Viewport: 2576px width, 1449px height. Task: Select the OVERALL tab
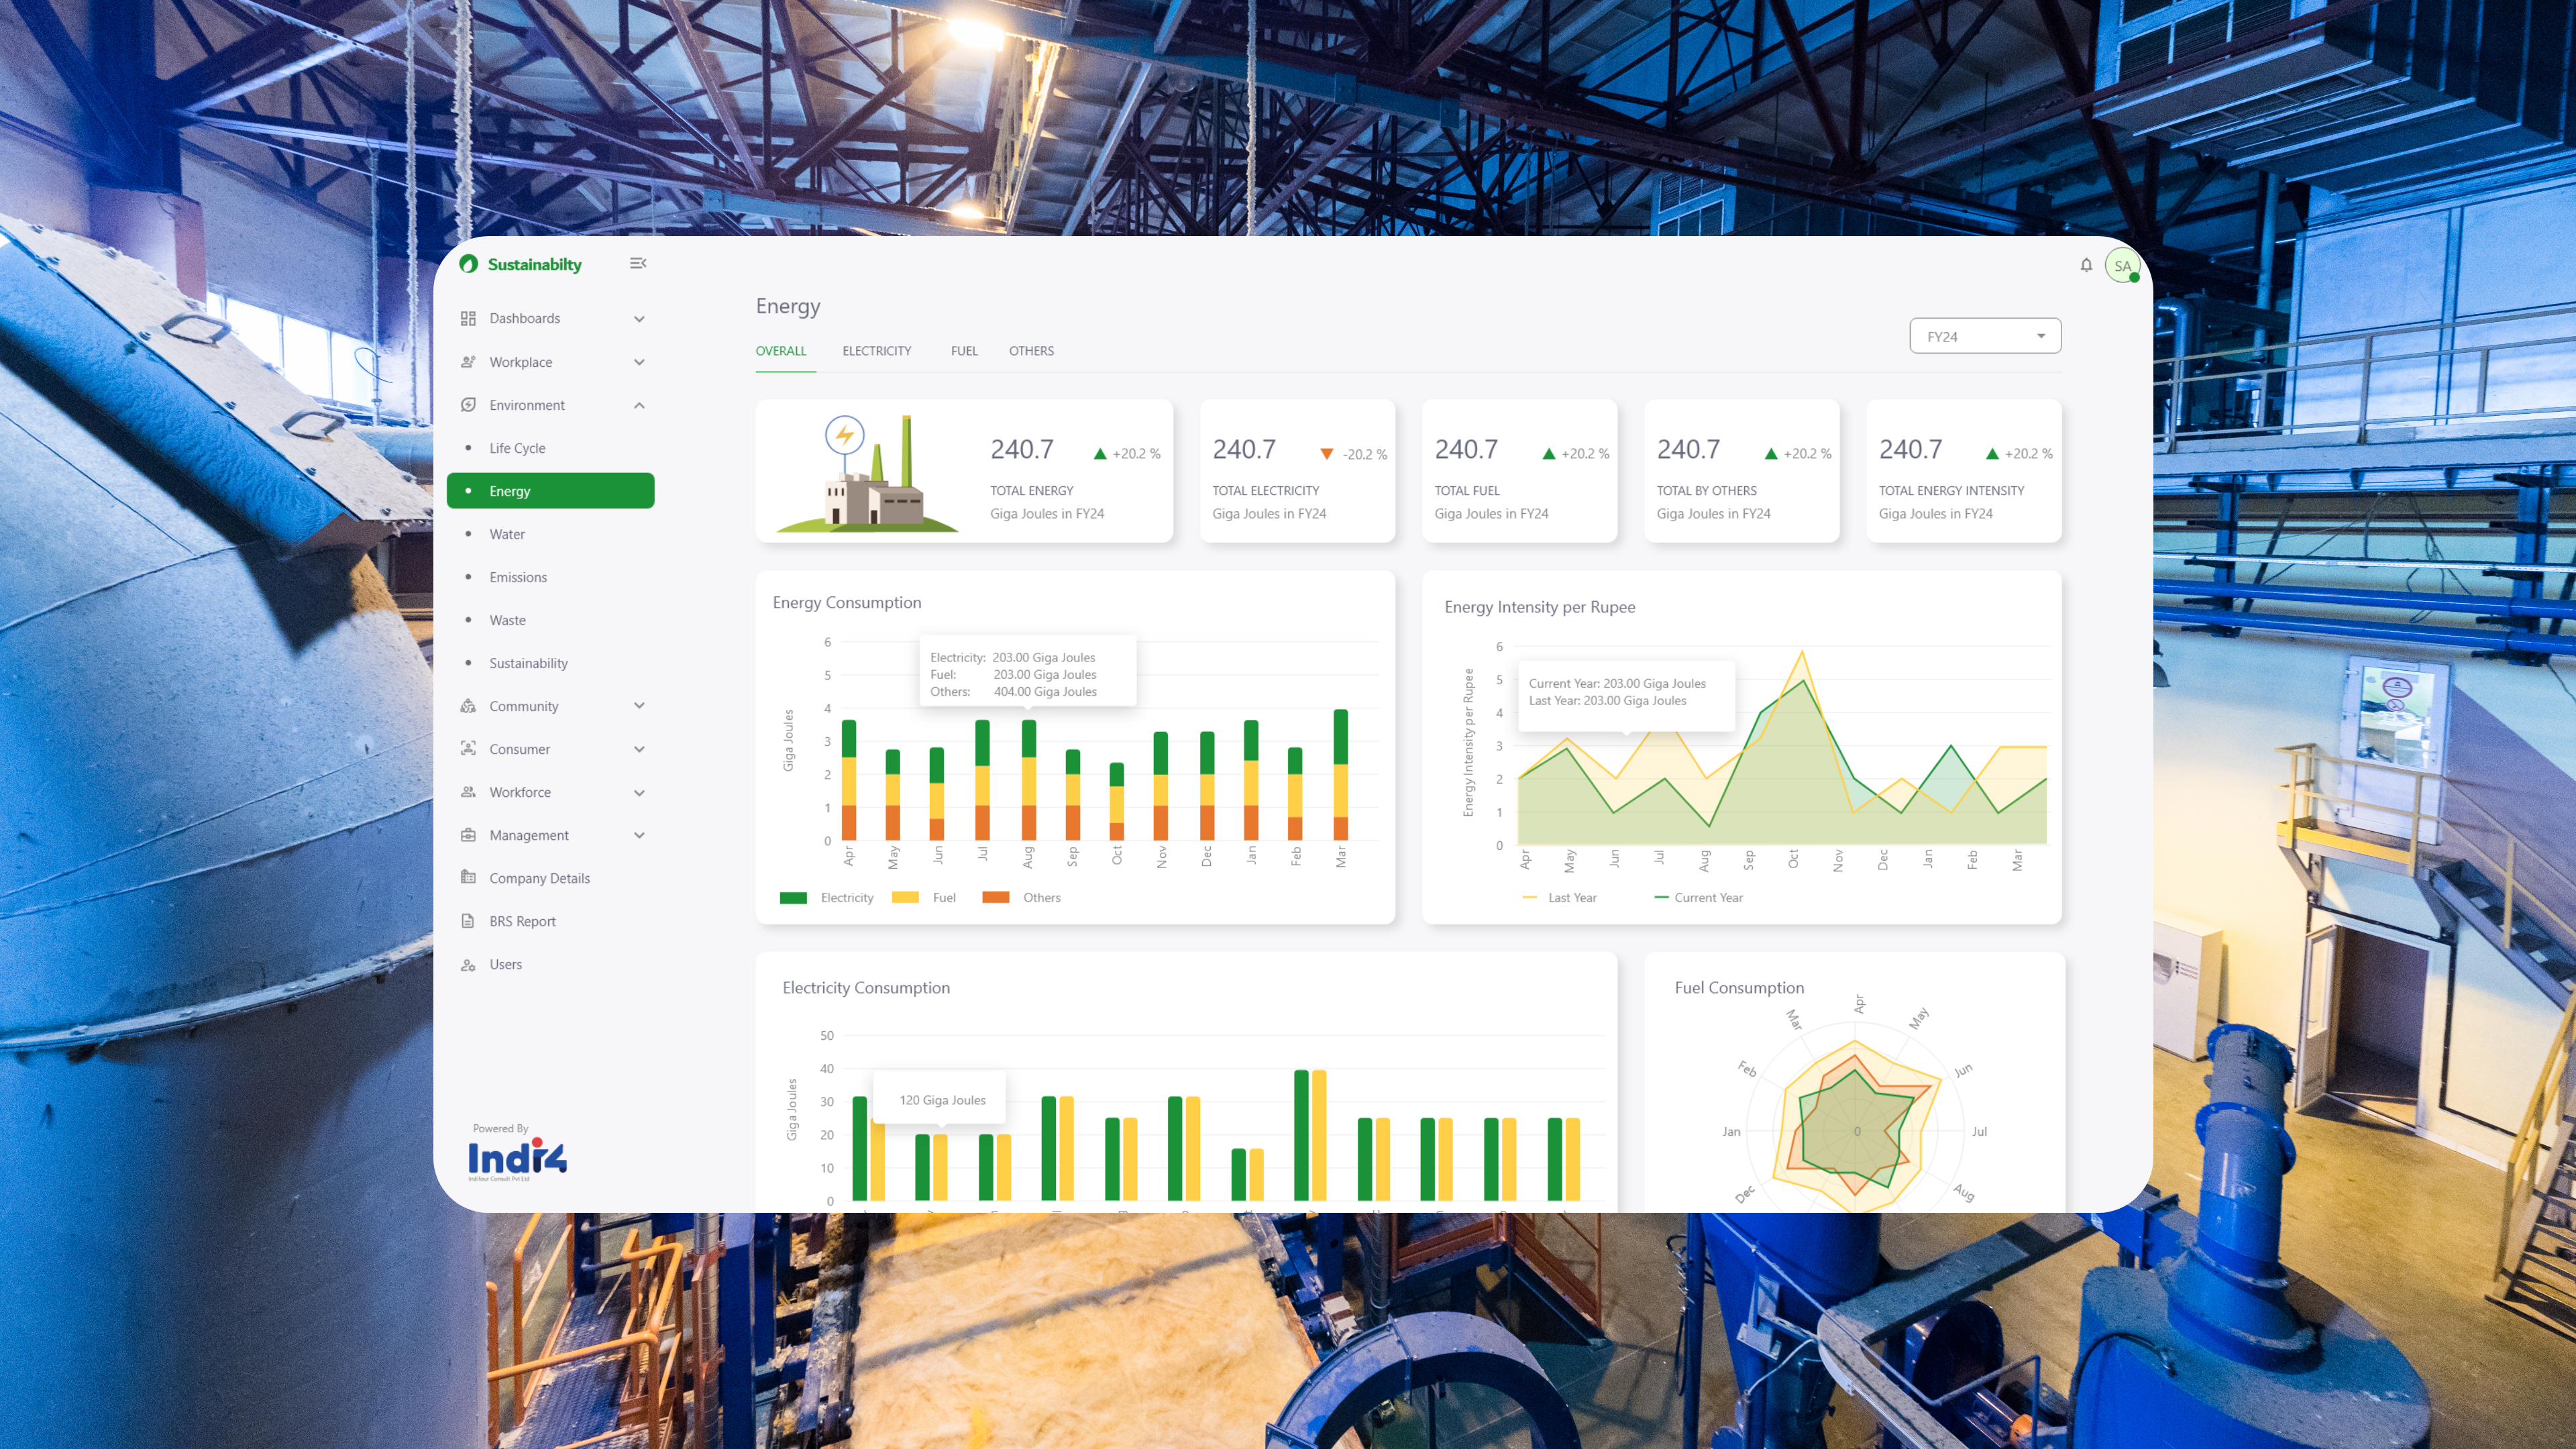tap(780, 351)
